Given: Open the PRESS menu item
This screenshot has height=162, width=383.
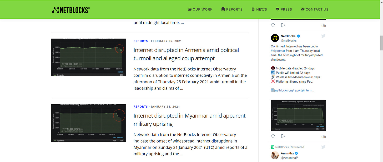Looking at the screenshot, I should (284, 9).
